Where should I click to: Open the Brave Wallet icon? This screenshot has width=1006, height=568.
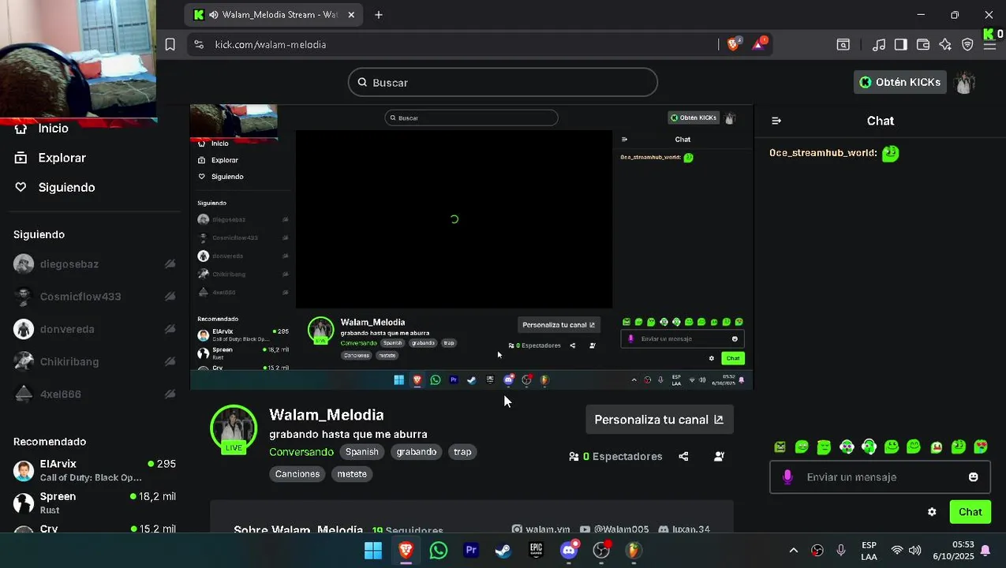(x=922, y=45)
